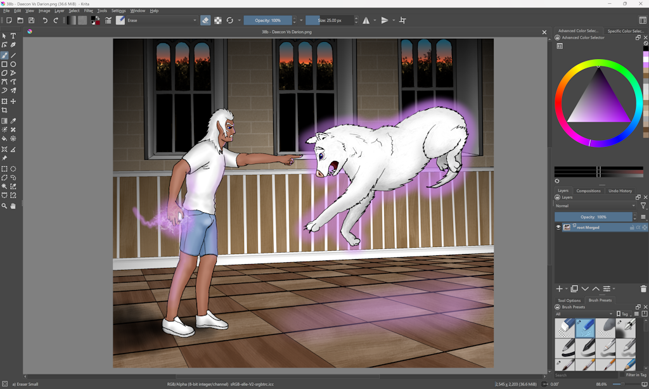Select the Crop tool in the toolbox
Screen dimensions: 649x389
coord(4,110)
